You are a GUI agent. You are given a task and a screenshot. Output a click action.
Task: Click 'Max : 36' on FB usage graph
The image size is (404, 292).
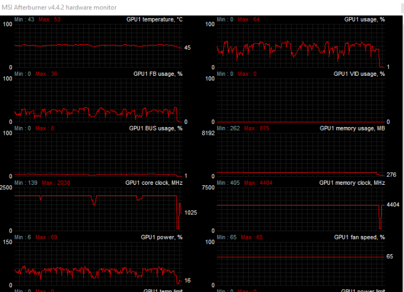46,74
